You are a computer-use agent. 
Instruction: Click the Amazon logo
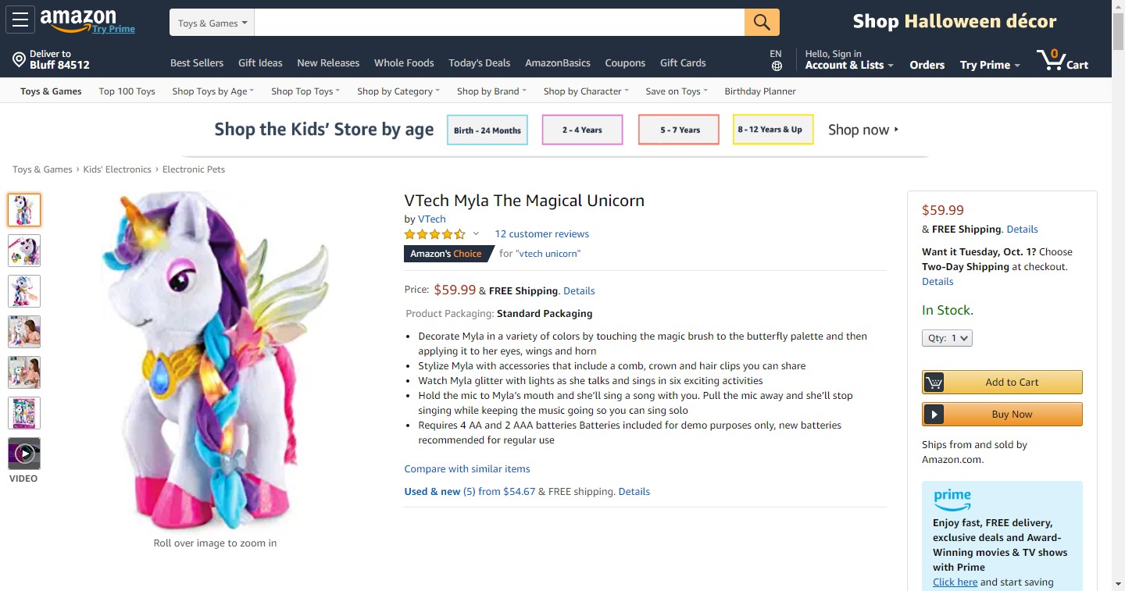tap(79, 20)
